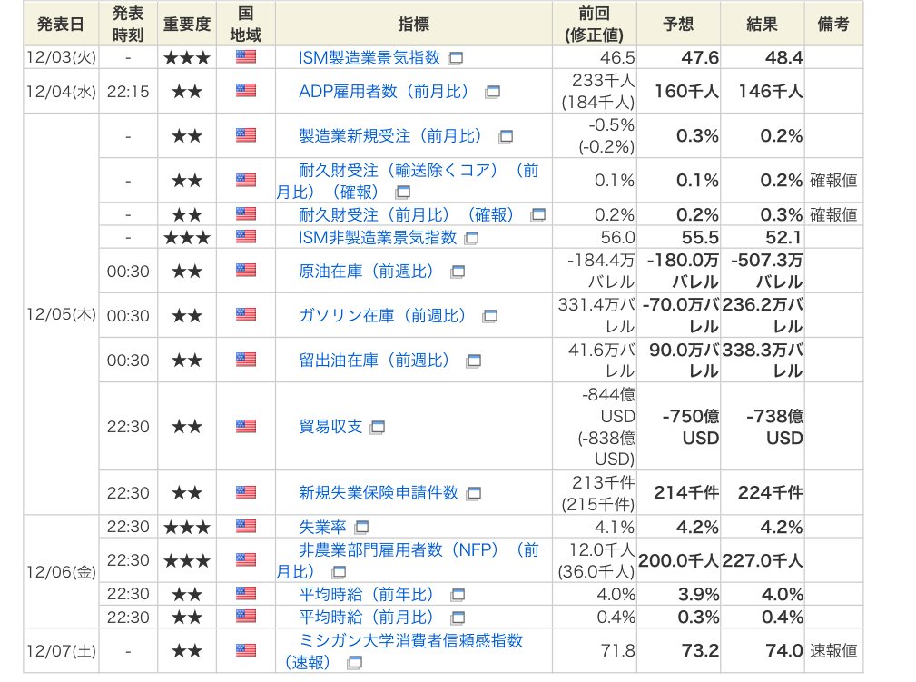Click the 重要度 column header
Screen dimensions: 916x682
(x=187, y=24)
